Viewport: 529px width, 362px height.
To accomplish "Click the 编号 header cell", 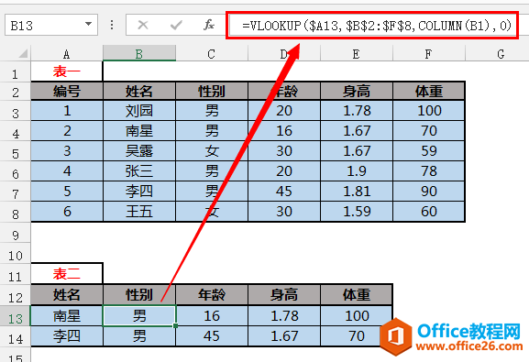I will [67, 91].
